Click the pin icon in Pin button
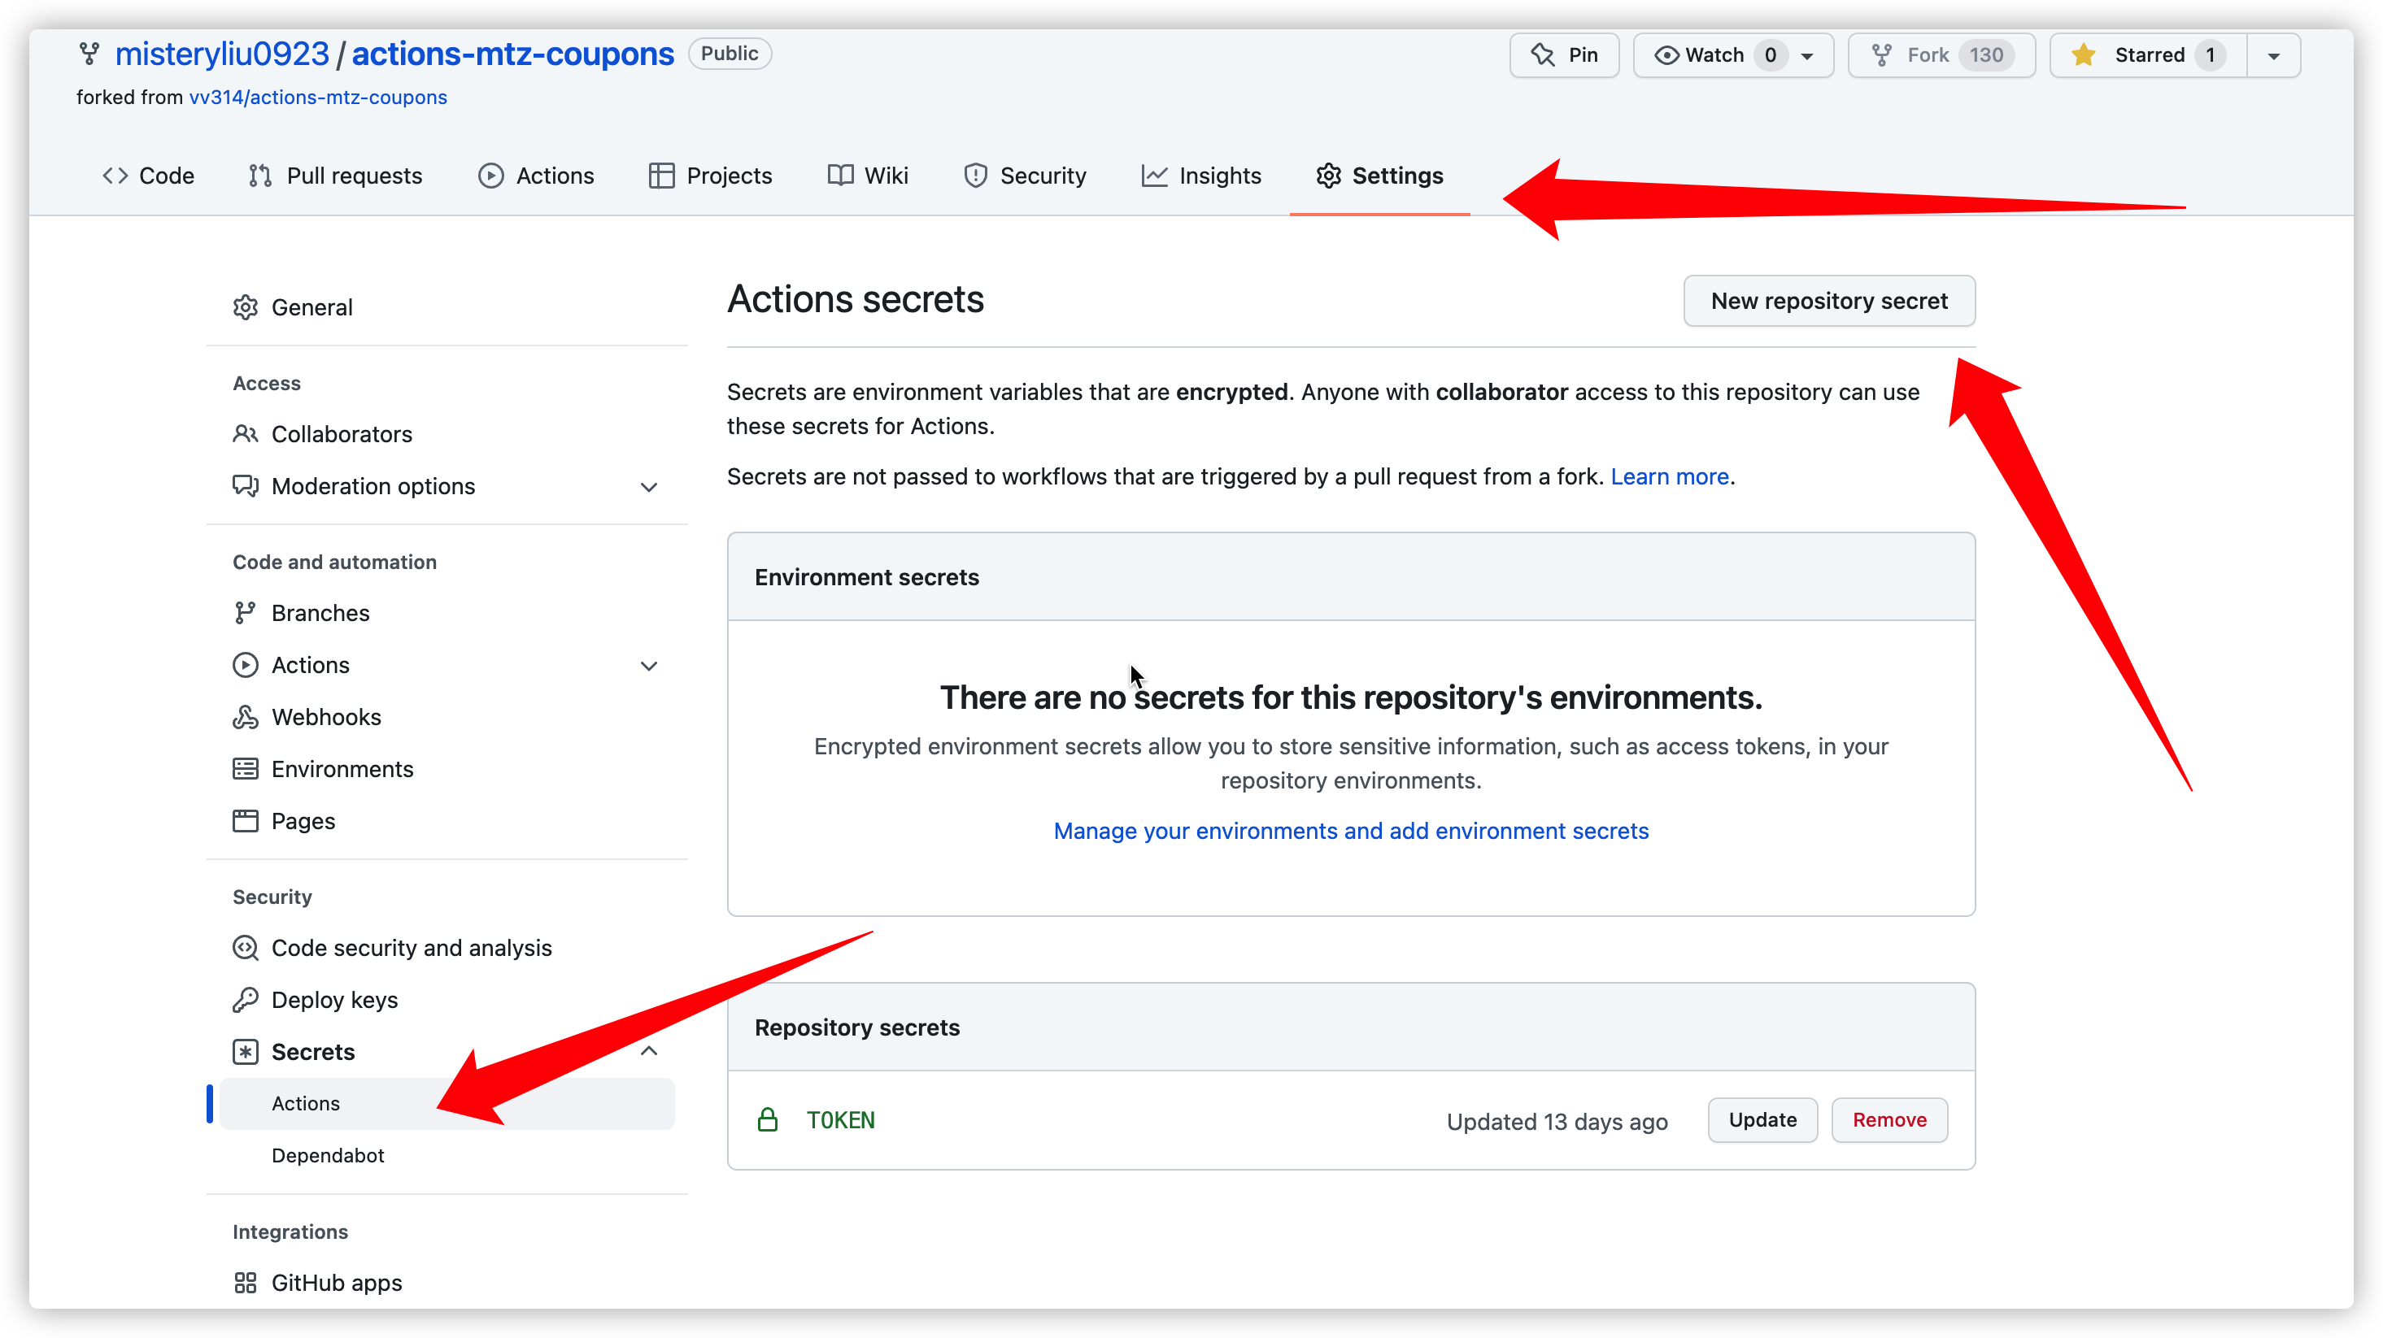 1543,54
